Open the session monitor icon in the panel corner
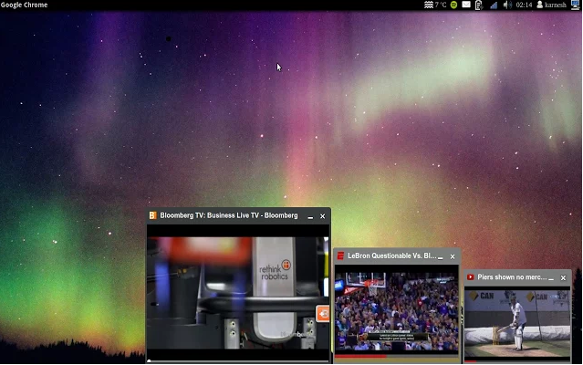583x365 pixels. (x=575, y=5)
